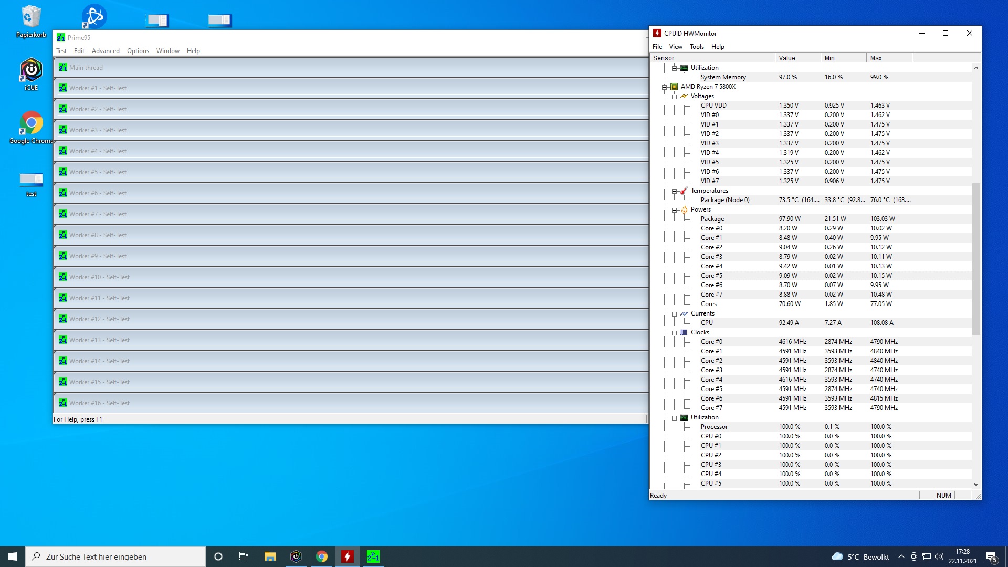Open iCUE desktop shortcut icon
The height and width of the screenshot is (567, 1008).
pyautogui.click(x=31, y=70)
